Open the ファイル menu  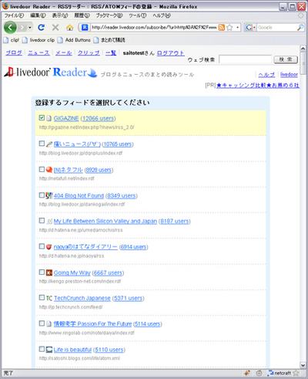(x=14, y=15)
